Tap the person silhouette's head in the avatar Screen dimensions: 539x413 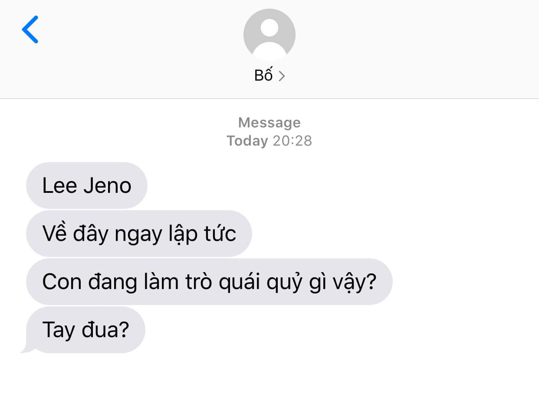(269, 28)
